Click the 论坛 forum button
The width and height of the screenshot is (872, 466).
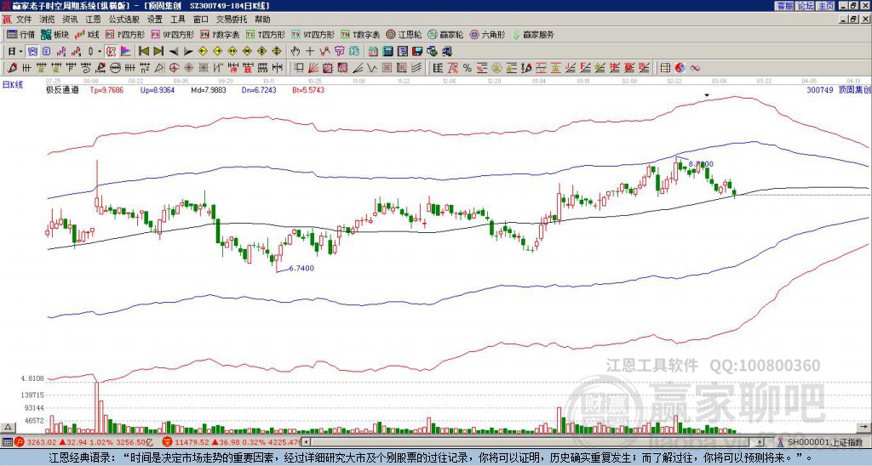(x=806, y=6)
